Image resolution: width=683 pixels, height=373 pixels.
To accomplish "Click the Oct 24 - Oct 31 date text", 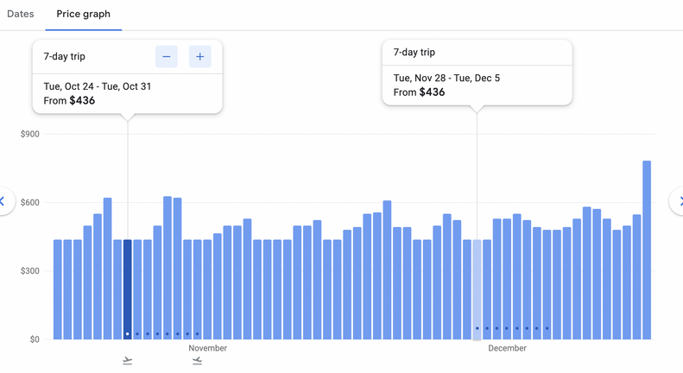I will pyautogui.click(x=98, y=86).
